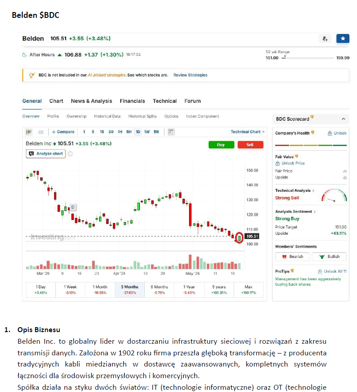Click Unlock next to Company's Health
The width and height of the screenshot is (357, 392).
point(337,133)
